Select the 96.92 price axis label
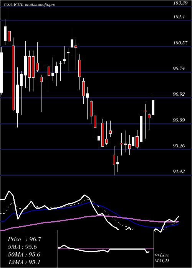The width and height of the screenshot is (192, 268). 179,94
